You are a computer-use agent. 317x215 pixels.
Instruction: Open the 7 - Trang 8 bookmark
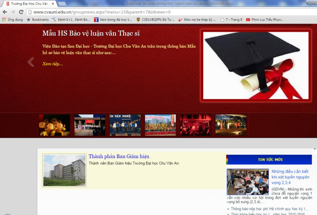pos(231,19)
